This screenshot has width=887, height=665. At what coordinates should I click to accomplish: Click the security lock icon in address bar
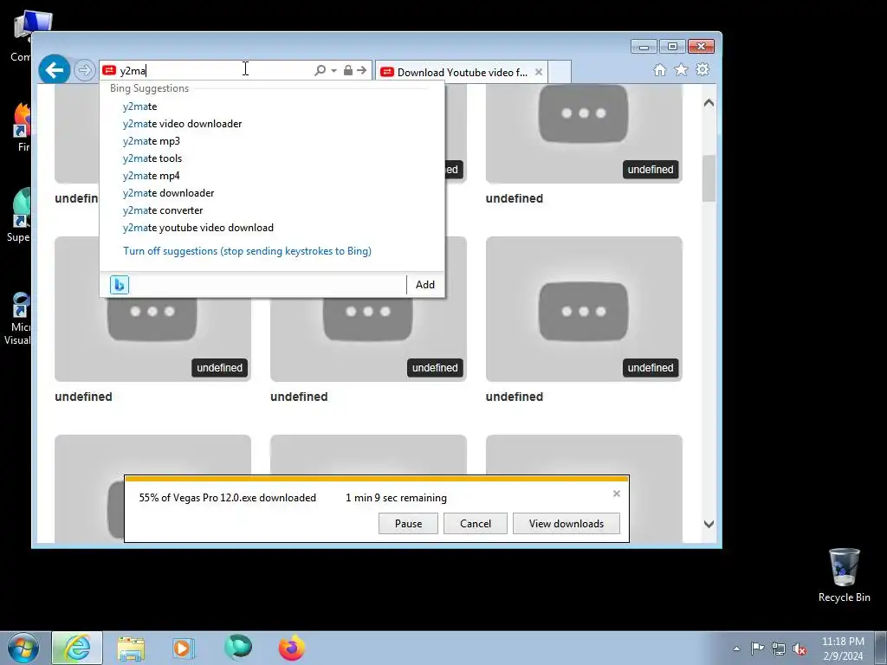click(348, 70)
